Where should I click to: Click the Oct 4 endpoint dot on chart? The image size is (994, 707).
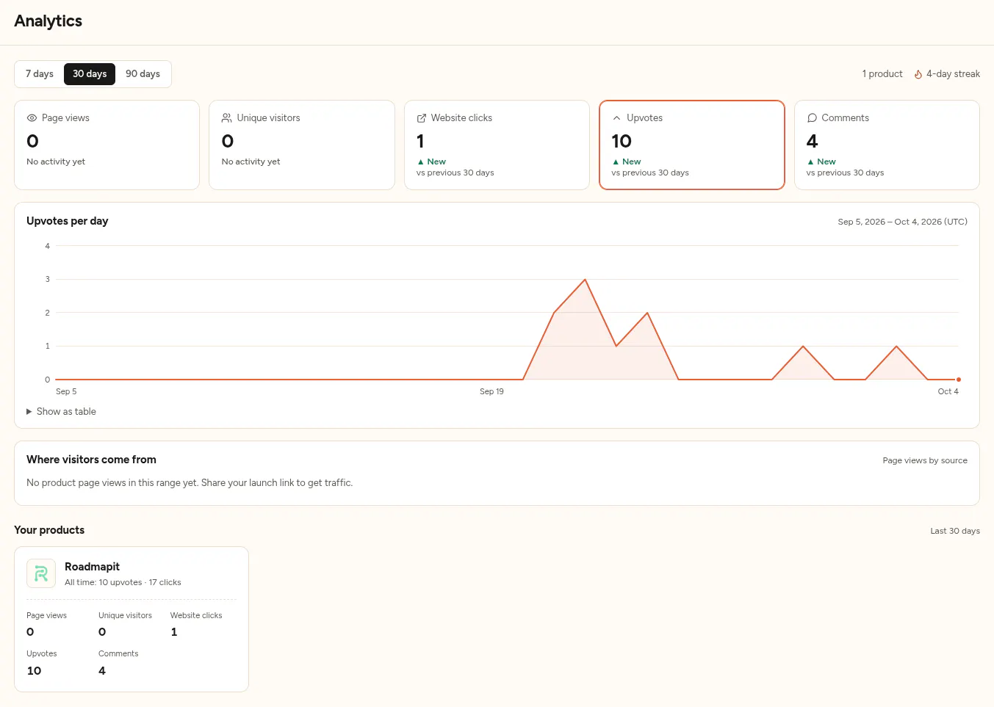click(958, 380)
